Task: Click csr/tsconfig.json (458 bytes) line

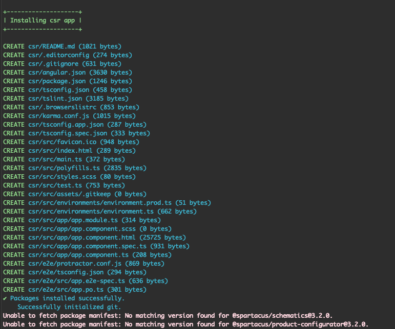Action: click(68, 90)
